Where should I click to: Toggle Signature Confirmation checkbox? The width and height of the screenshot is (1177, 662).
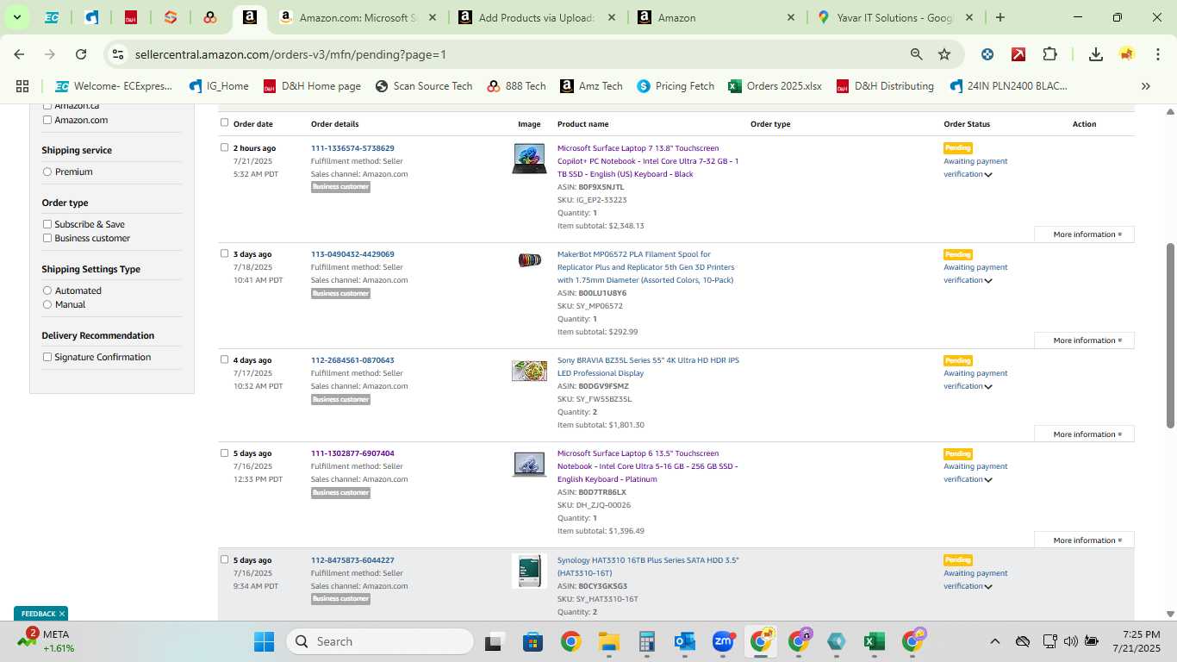pyautogui.click(x=47, y=357)
